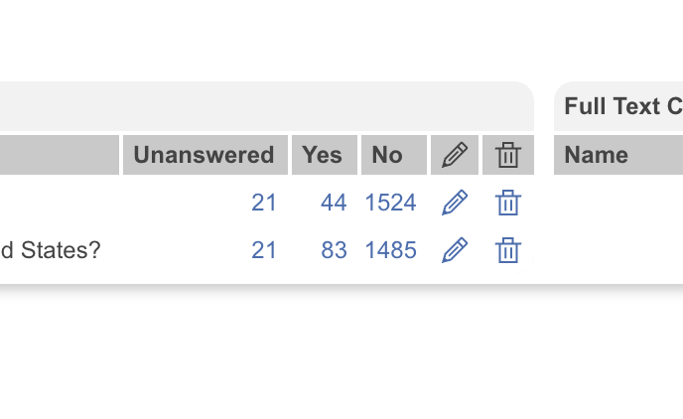Click the trash icon in the column header

508,155
